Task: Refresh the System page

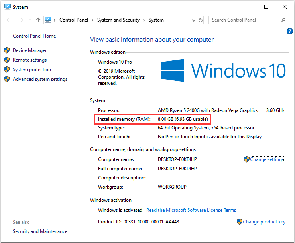Action: click(x=201, y=20)
